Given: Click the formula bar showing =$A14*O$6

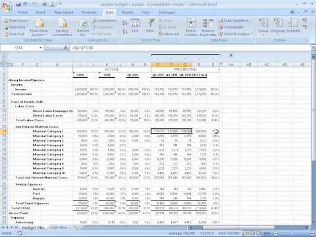Looking at the screenshot, I should point(190,48).
